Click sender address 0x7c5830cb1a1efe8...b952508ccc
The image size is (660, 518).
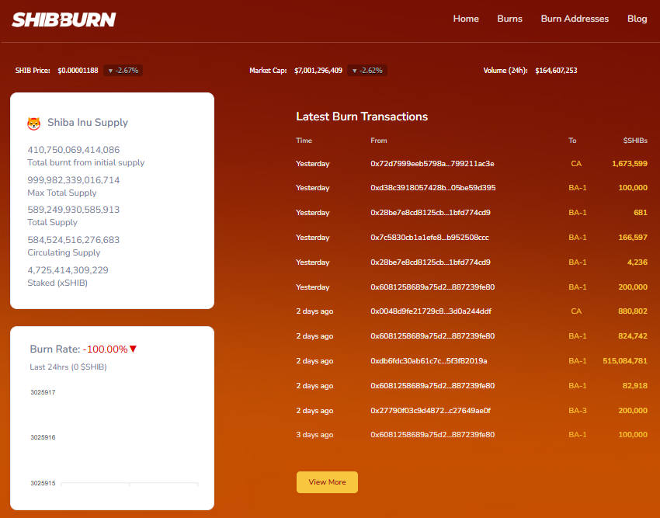click(429, 238)
